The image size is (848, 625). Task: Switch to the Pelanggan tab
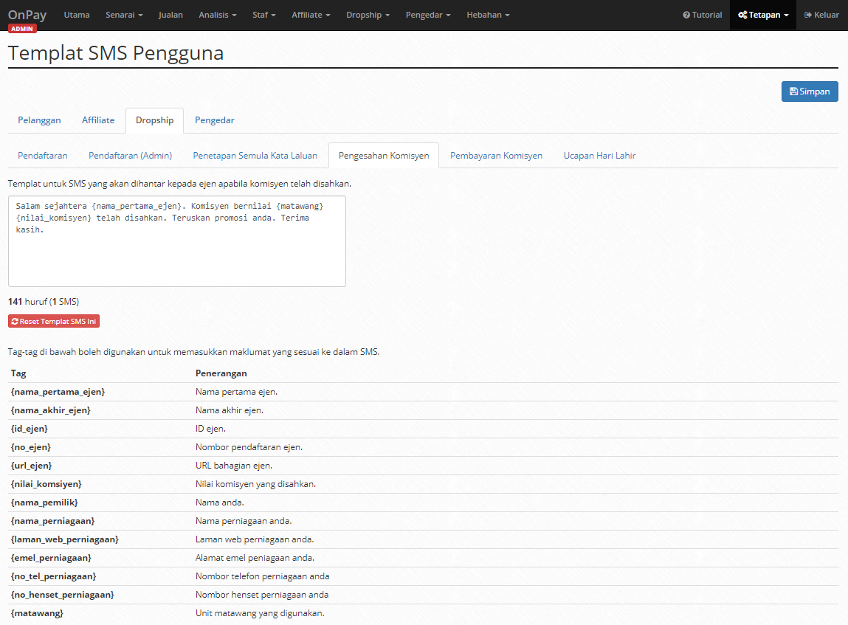coord(39,120)
